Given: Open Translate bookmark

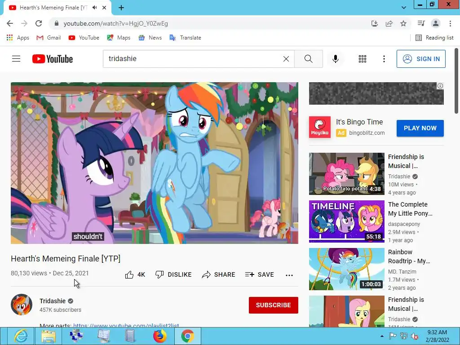Looking at the screenshot, I should coord(186,38).
